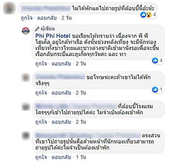177x165 pixels.
Task: Reply to the Phi Phi Hotel author comment
Action: coord(61,64)
